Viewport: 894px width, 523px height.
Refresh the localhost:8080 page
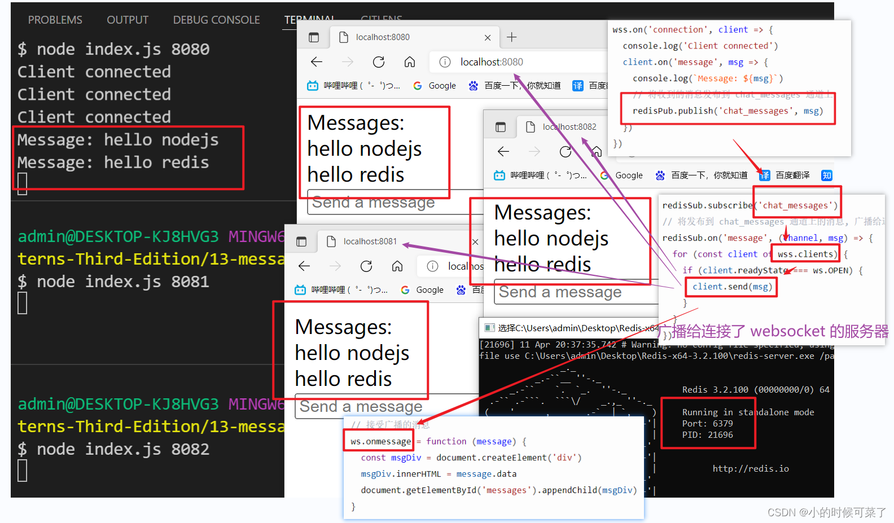point(379,62)
